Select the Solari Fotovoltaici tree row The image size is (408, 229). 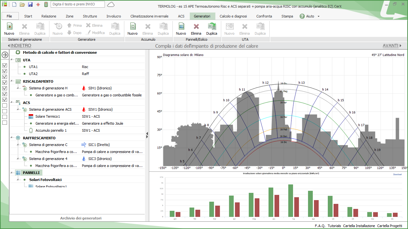click(45, 180)
